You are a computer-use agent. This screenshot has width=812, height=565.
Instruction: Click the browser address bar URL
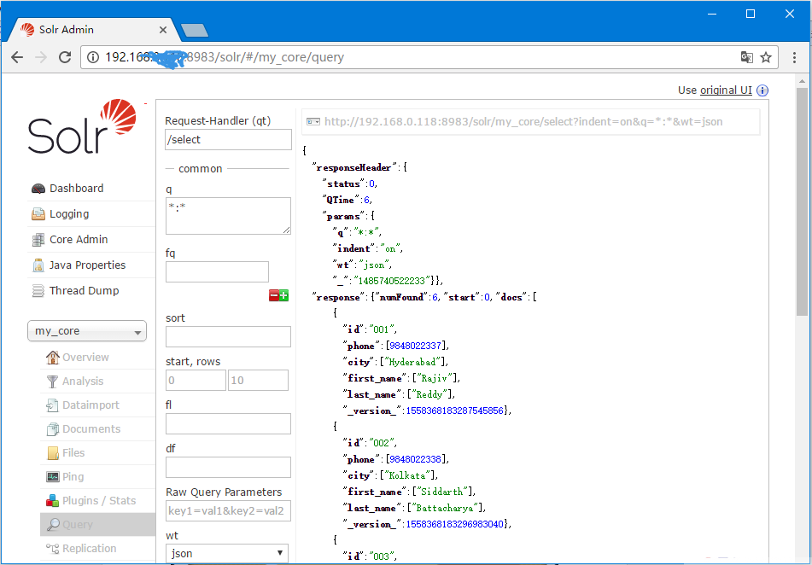coord(225,57)
